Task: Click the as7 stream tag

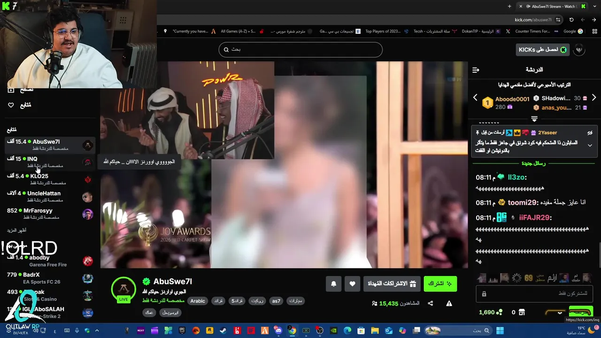Action: (x=276, y=301)
